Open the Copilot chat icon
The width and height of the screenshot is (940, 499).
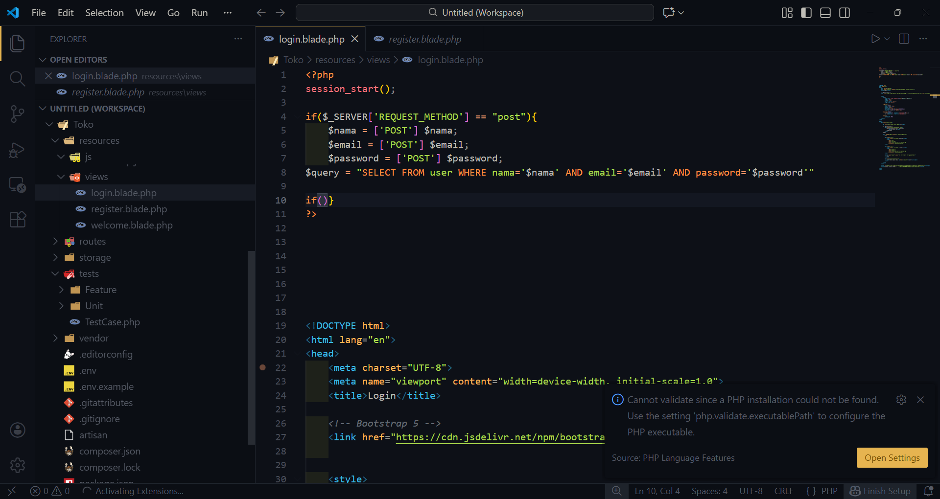[669, 13]
